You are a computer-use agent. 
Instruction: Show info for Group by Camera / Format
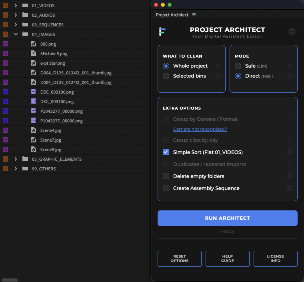tap(290, 119)
